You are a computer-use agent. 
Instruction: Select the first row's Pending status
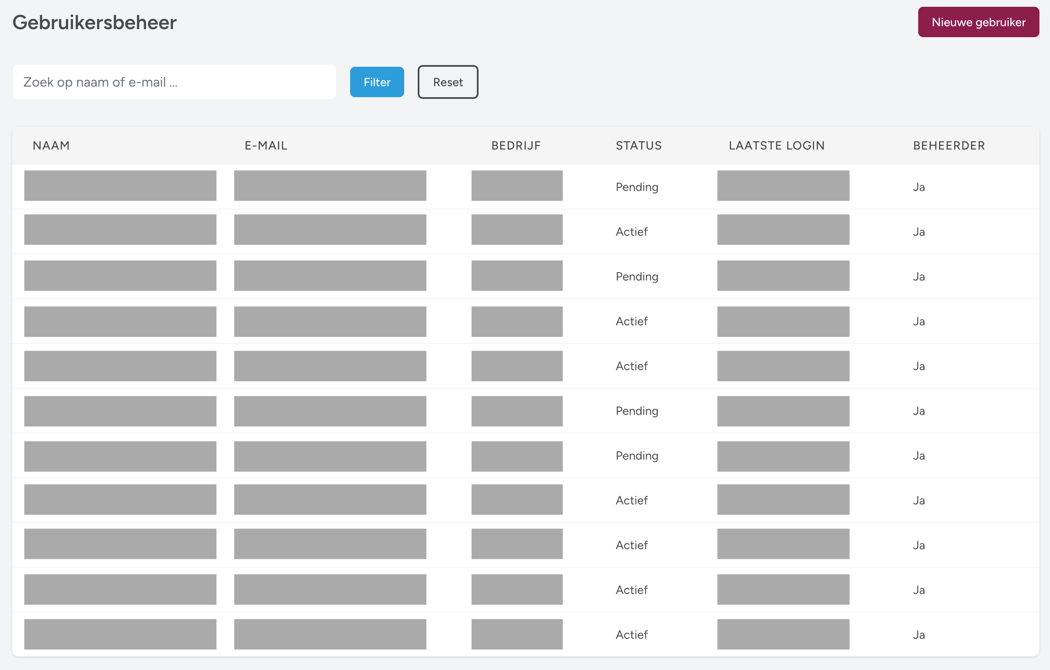point(637,187)
